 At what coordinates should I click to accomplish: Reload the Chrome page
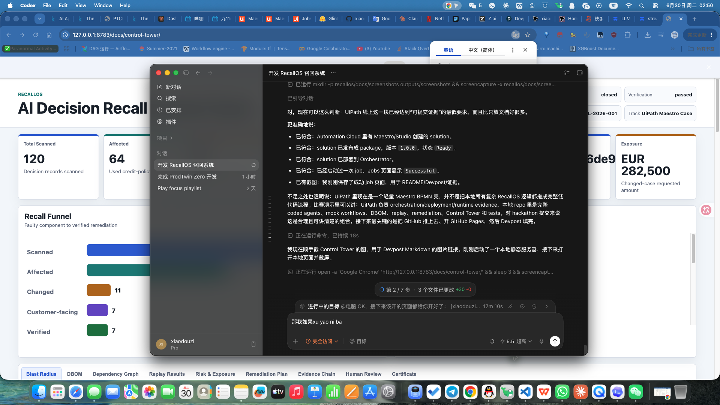point(36,35)
